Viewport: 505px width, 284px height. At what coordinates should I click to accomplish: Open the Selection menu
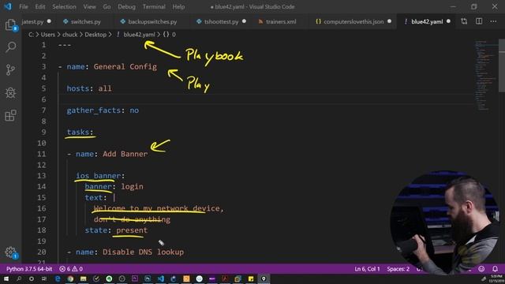pyautogui.click(x=64, y=6)
